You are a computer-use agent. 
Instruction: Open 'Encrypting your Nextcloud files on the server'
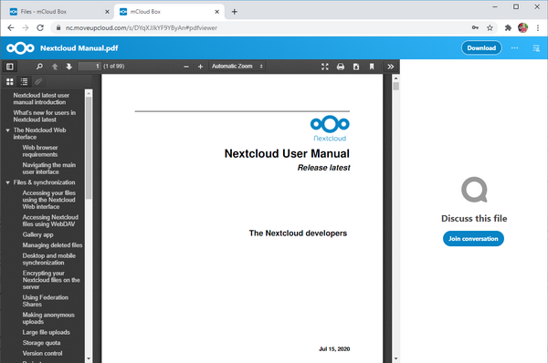coord(51,280)
